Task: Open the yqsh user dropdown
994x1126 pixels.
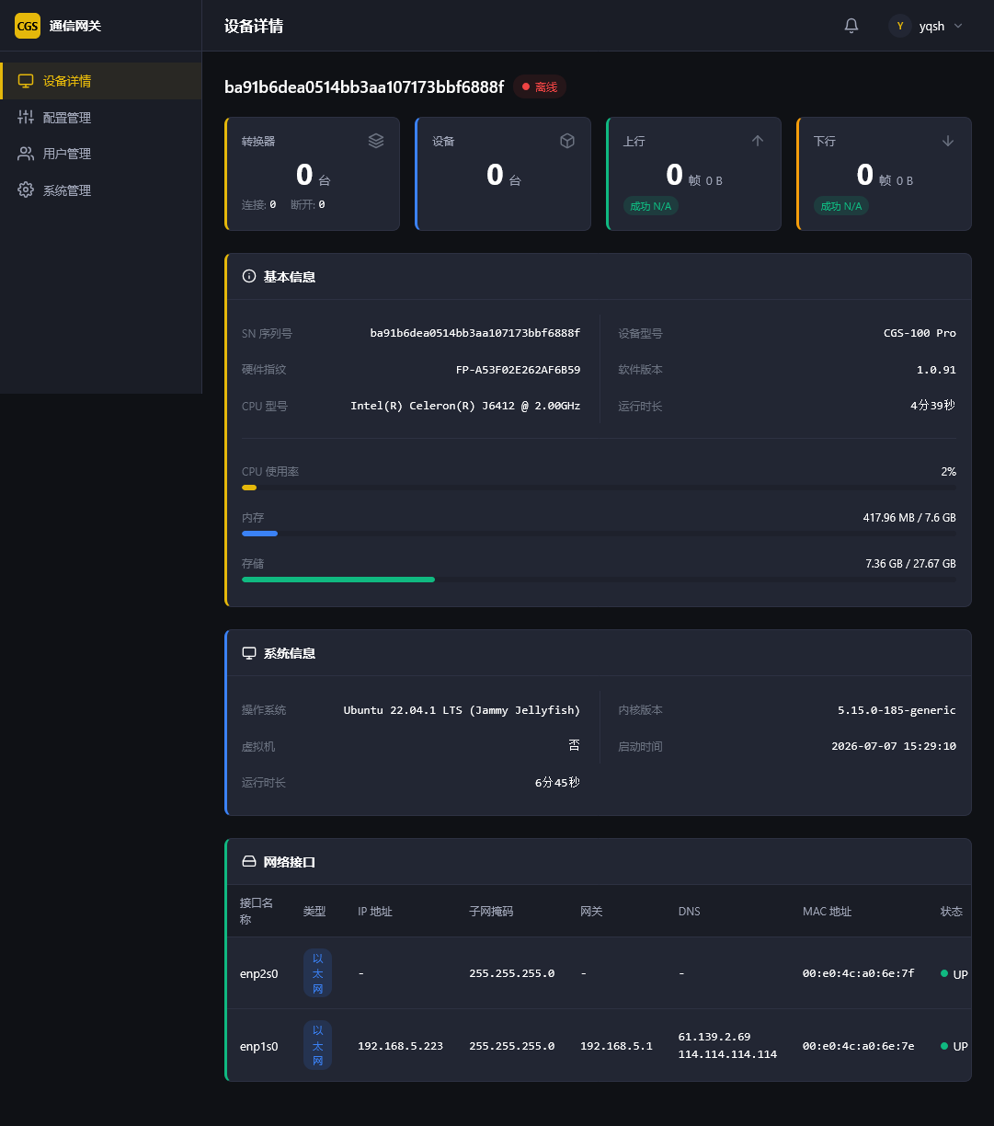Action: (925, 26)
